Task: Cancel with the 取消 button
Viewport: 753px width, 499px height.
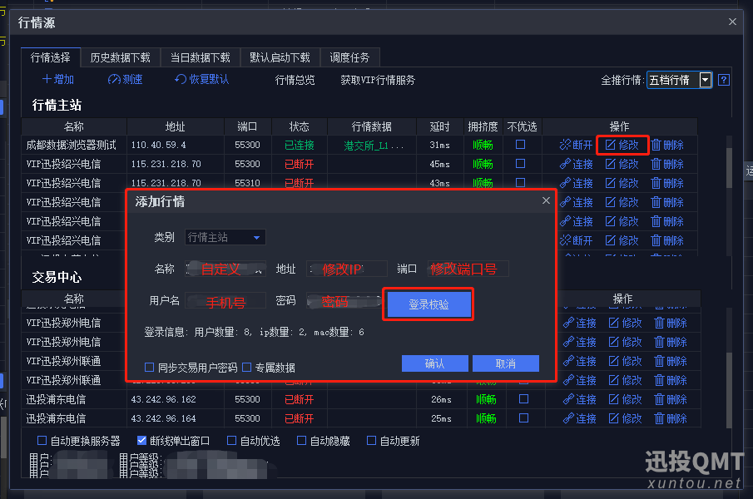Action: point(506,363)
